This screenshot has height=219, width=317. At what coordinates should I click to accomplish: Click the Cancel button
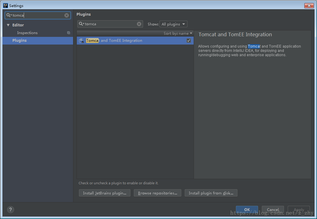tap(273, 209)
